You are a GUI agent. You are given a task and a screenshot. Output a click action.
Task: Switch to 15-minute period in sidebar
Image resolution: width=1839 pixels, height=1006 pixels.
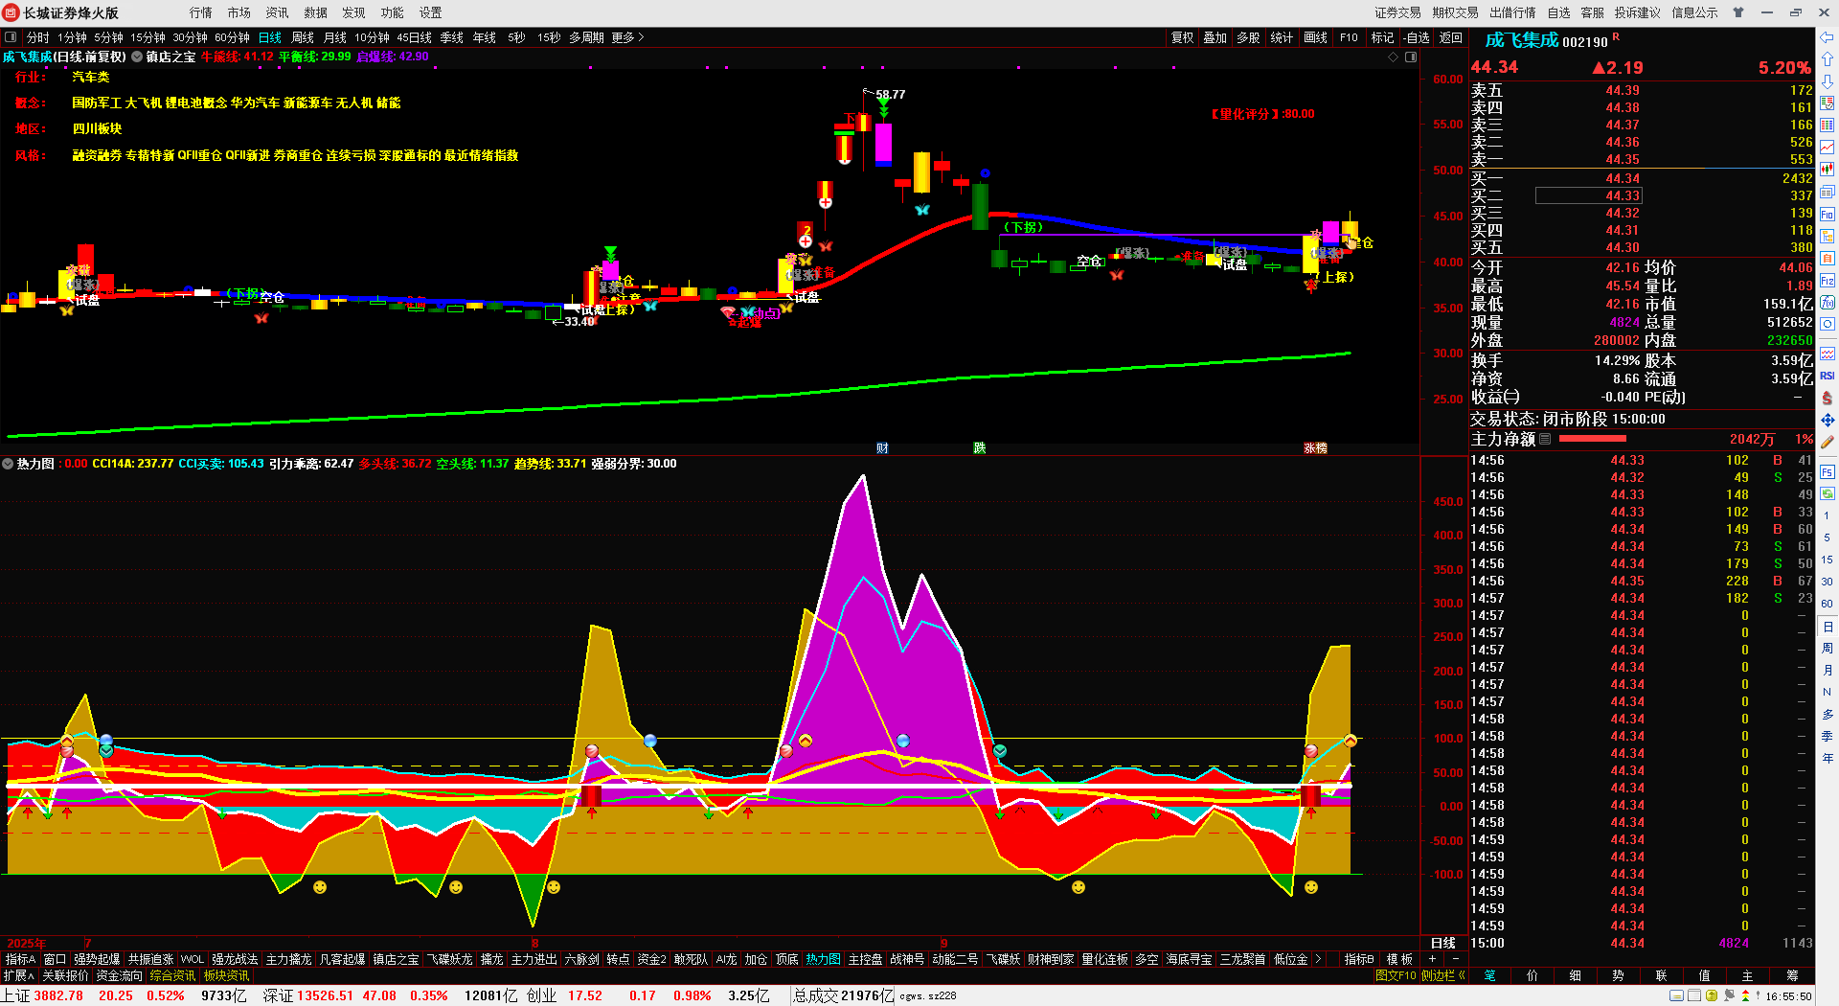1828,560
